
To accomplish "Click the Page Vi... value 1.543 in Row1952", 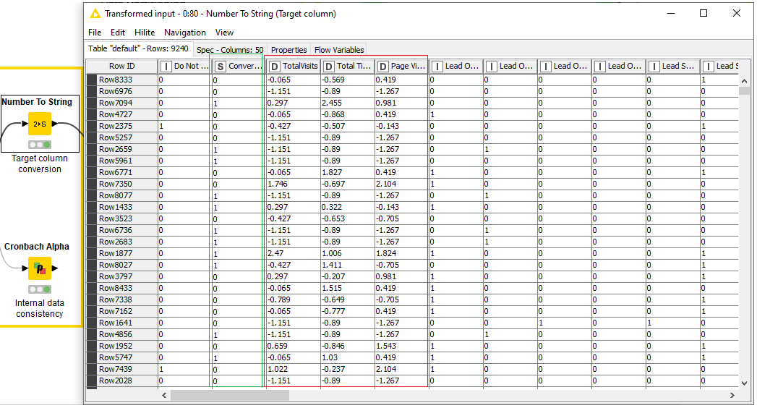I will pyautogui.click(x=401, y=347).
